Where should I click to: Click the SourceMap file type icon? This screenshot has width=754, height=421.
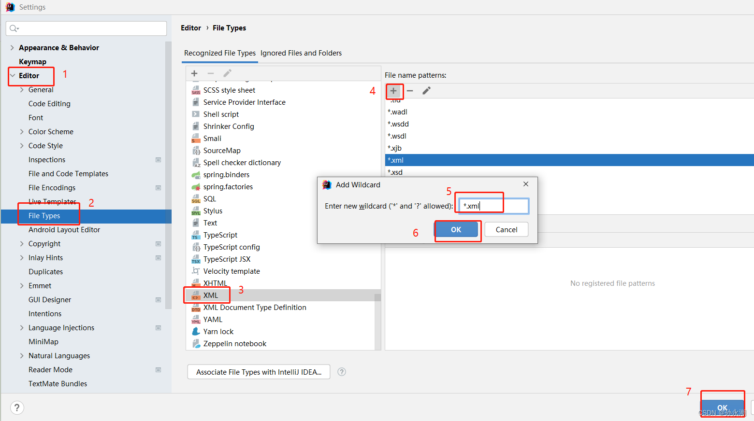pos(196,151)
